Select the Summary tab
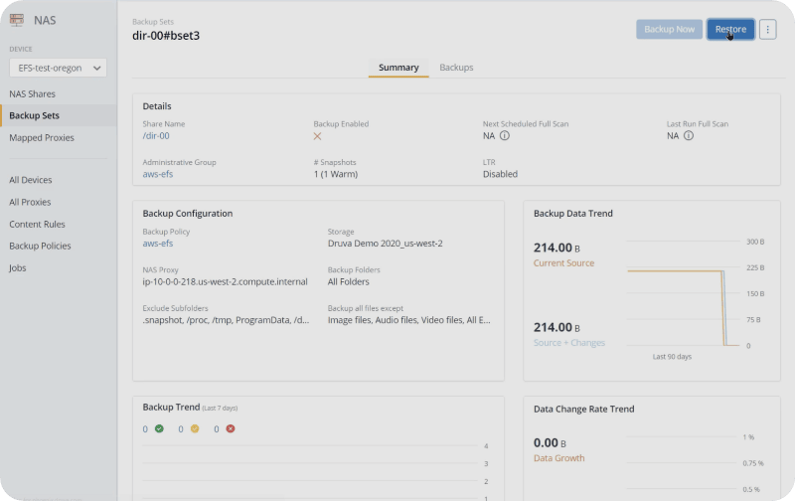 point(398,68)
